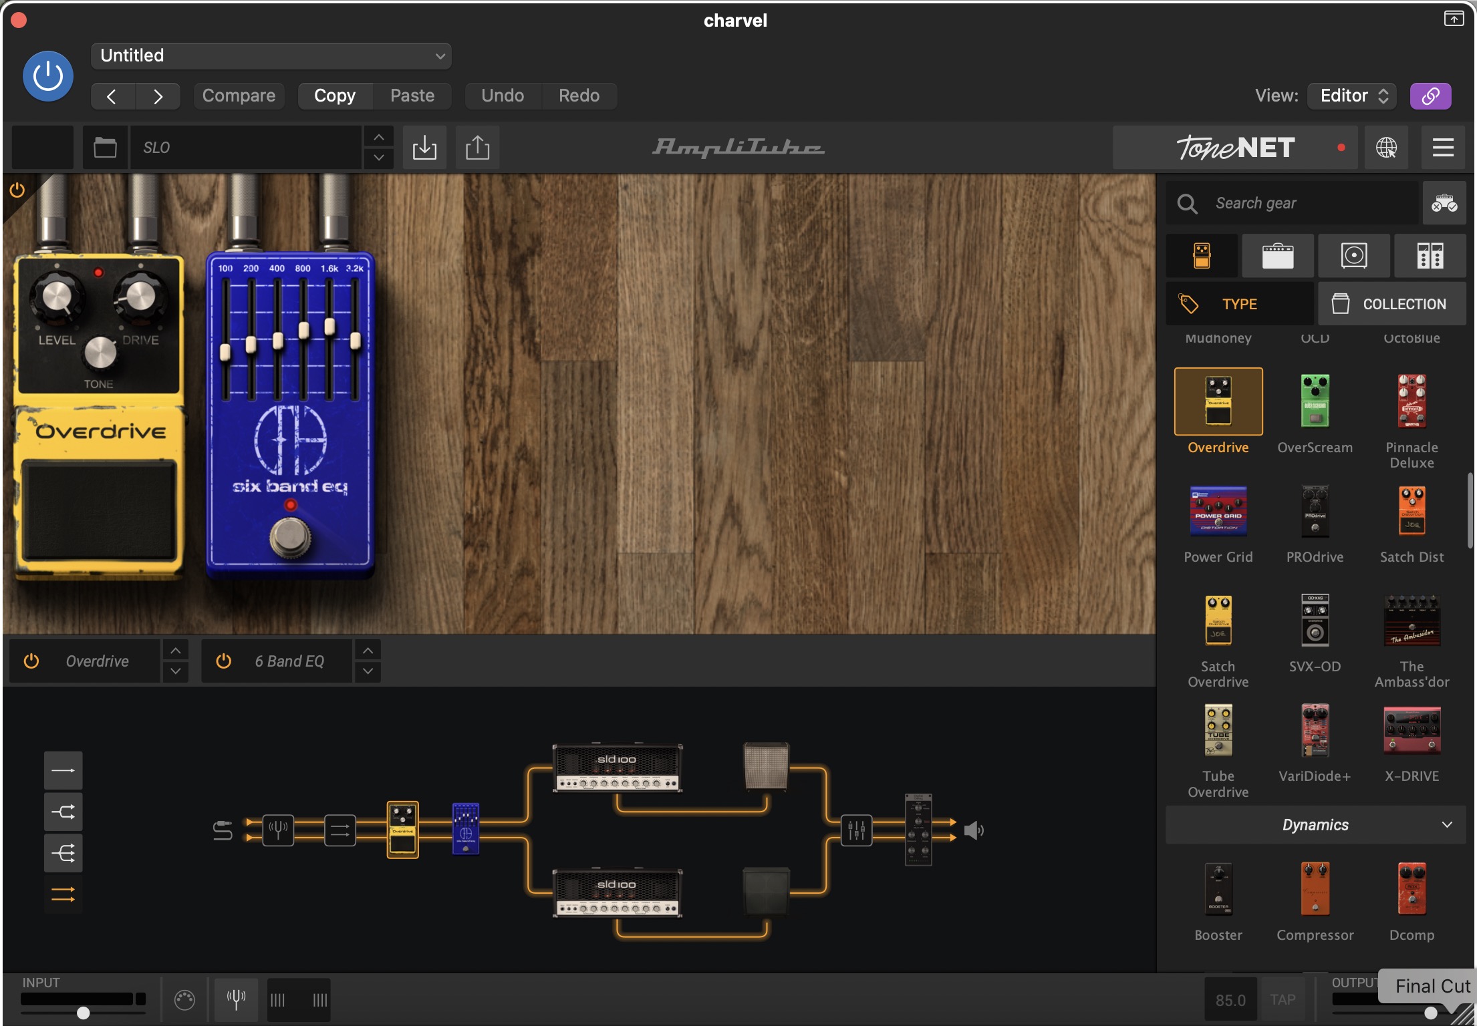Image resolution: width=1477 pixels, height=1026 pixels.
Task: Click Overdrive slot down chevron
Action: coord(175,671)
